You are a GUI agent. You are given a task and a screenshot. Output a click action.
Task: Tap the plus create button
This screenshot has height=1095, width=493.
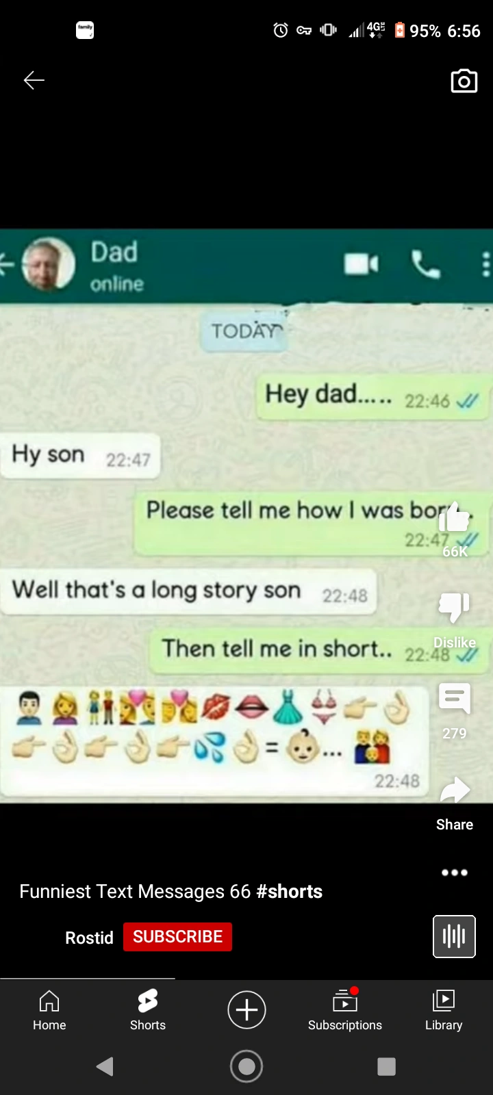(x=246, y=1009)
